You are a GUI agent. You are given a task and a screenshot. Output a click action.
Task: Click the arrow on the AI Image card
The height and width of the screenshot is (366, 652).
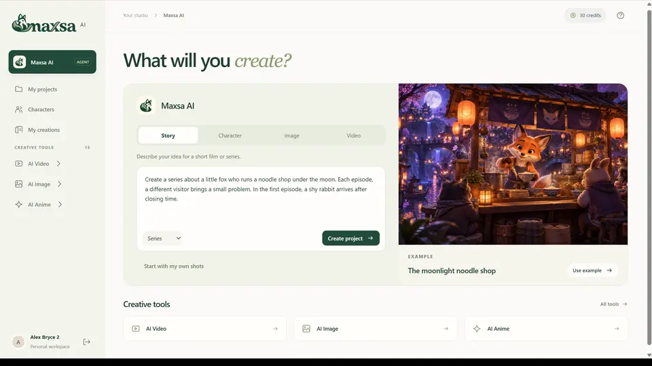pos(446,329)
